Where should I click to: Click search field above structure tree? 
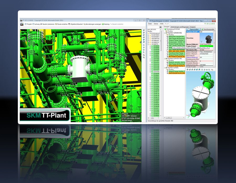click(x=153, y=27)
